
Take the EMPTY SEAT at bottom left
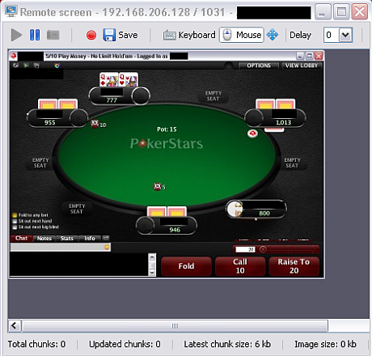77,209
